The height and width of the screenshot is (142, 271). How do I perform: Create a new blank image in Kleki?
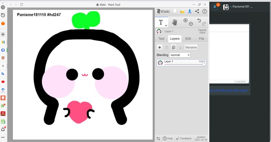point(175,11)
